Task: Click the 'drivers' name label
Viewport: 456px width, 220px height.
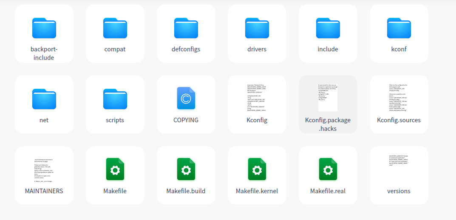Action: (x=257, y=49)
